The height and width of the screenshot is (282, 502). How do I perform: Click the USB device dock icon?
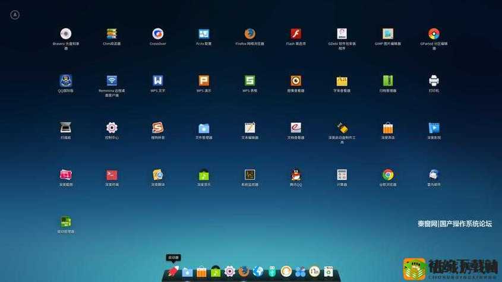pyautogui.click(x=272, y=271)
